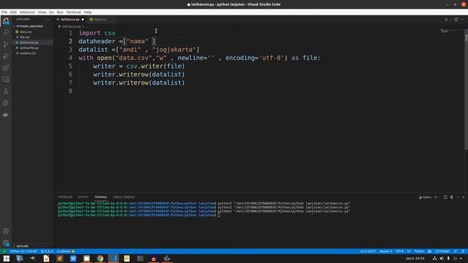
Task: Switch to the Output panel tab
Action: click(x=83, y=197)
